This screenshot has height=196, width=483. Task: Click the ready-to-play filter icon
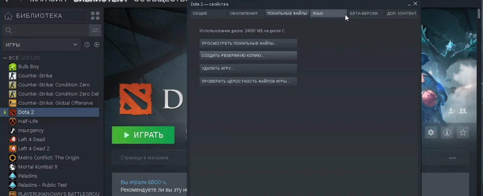96,45
